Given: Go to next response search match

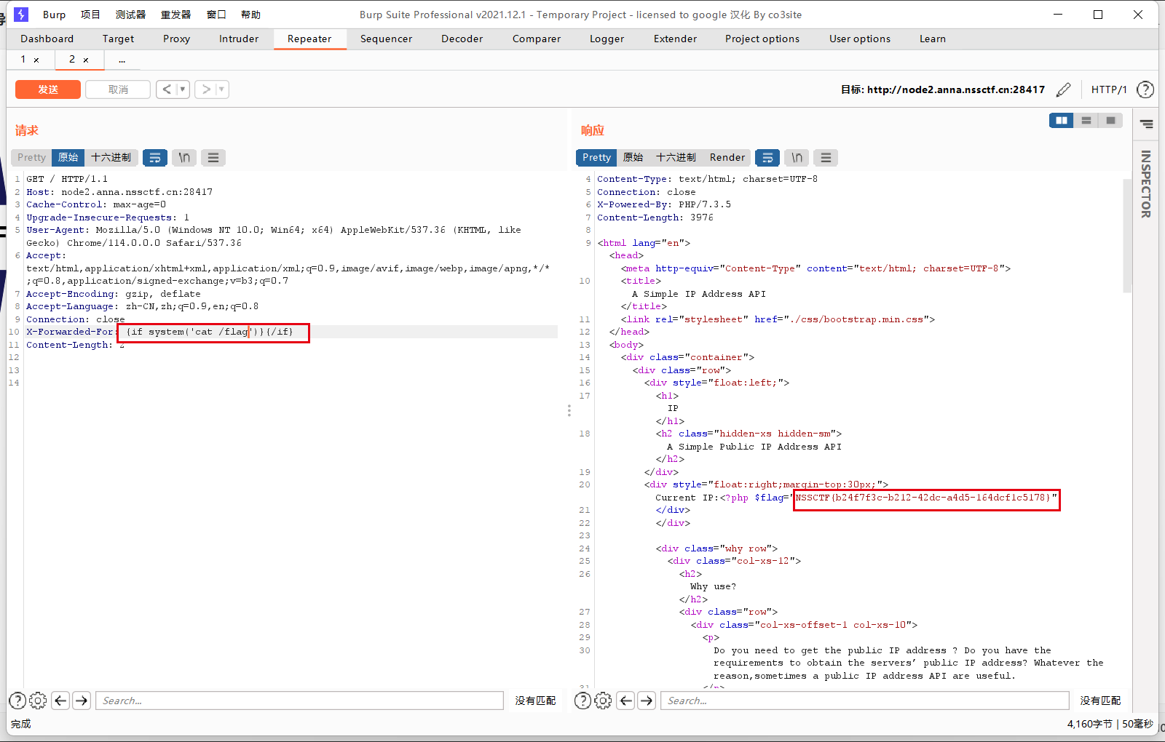Looking at the screenshot, I should pos(647,701).
